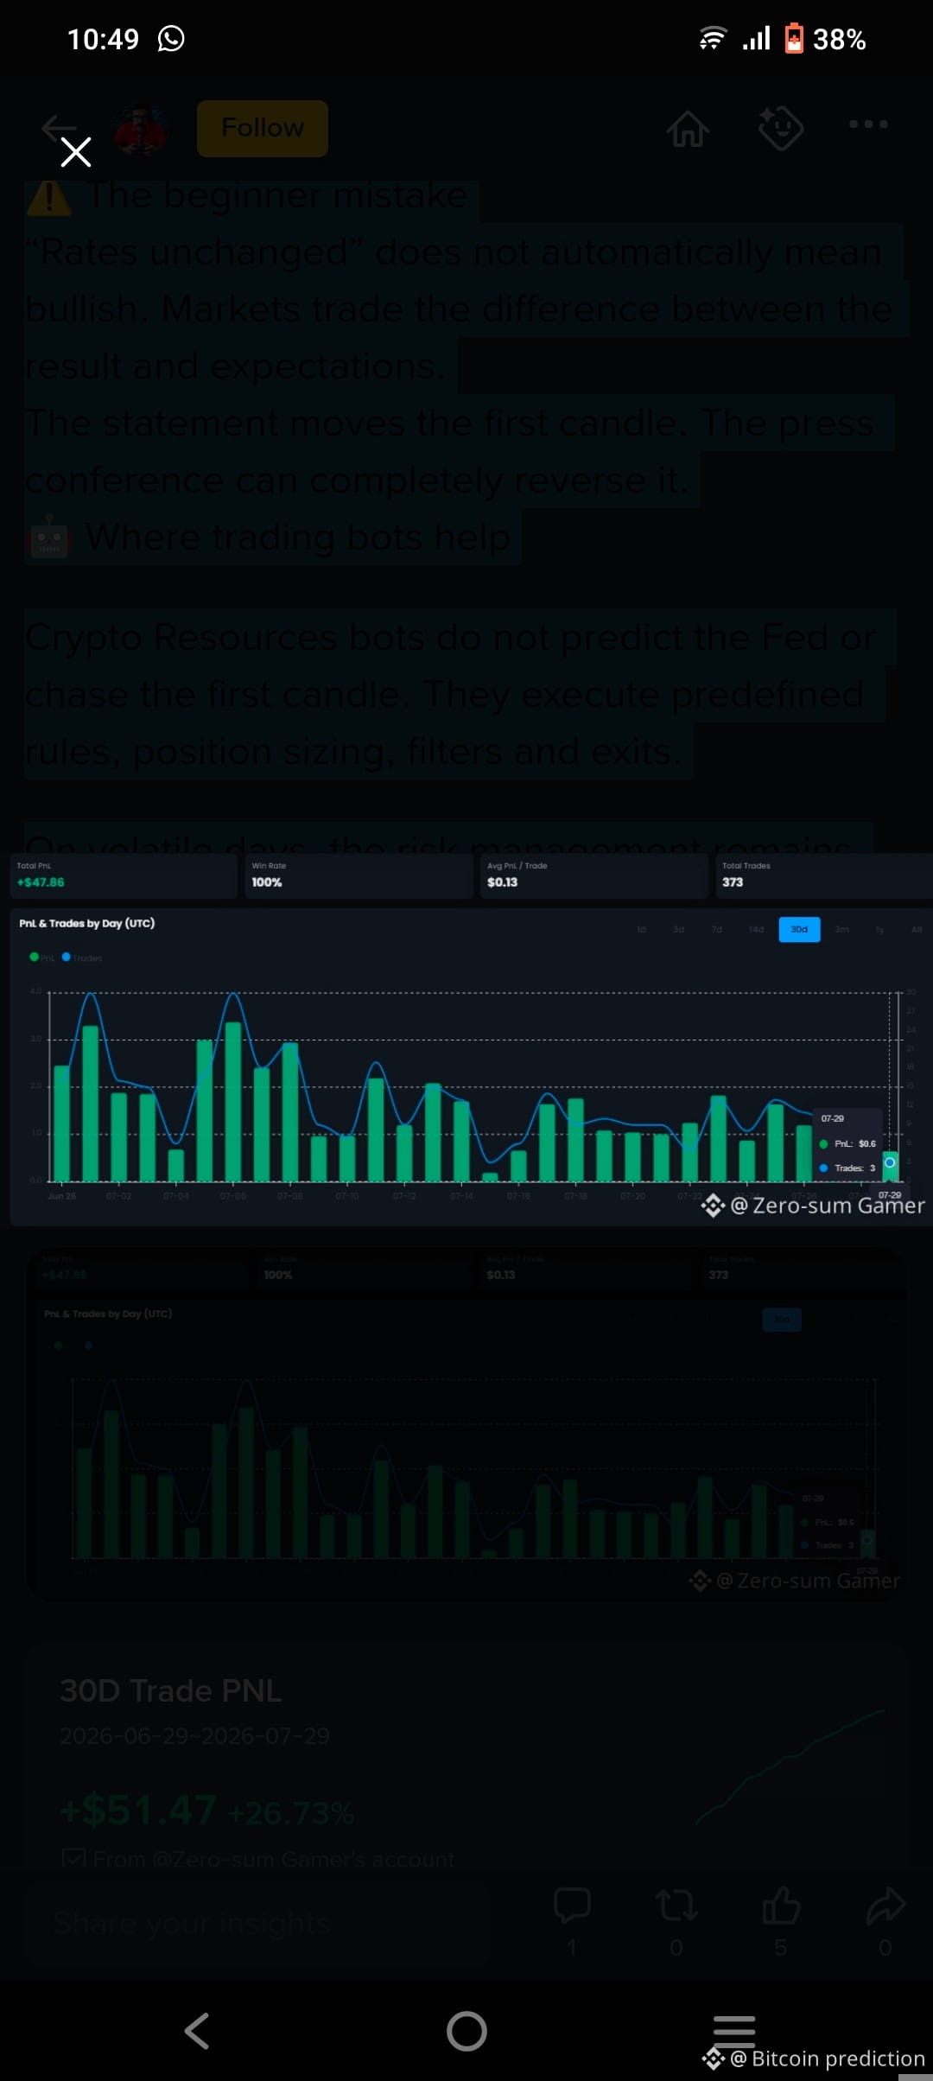Select the 3d range tab
Screen dimensions: 933x2081
[678, 929]
